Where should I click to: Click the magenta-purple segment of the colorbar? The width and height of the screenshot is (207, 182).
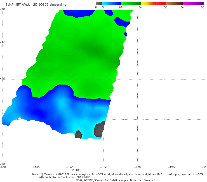tap(194, 3)
